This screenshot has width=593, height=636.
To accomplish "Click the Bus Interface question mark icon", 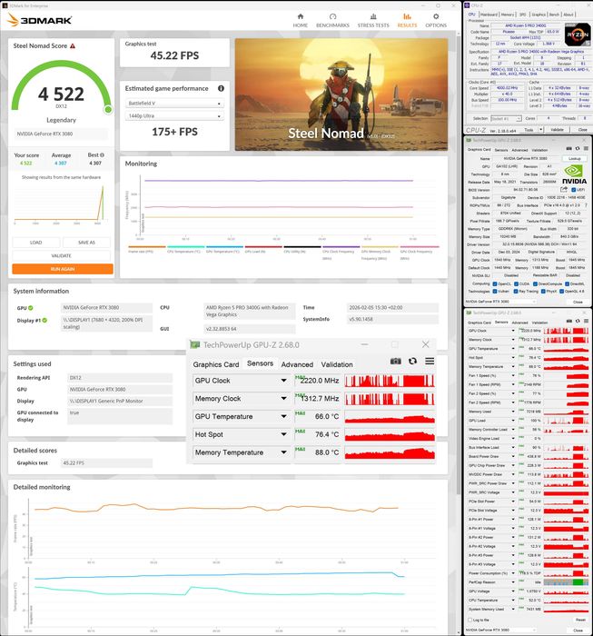I will (586, 205).
